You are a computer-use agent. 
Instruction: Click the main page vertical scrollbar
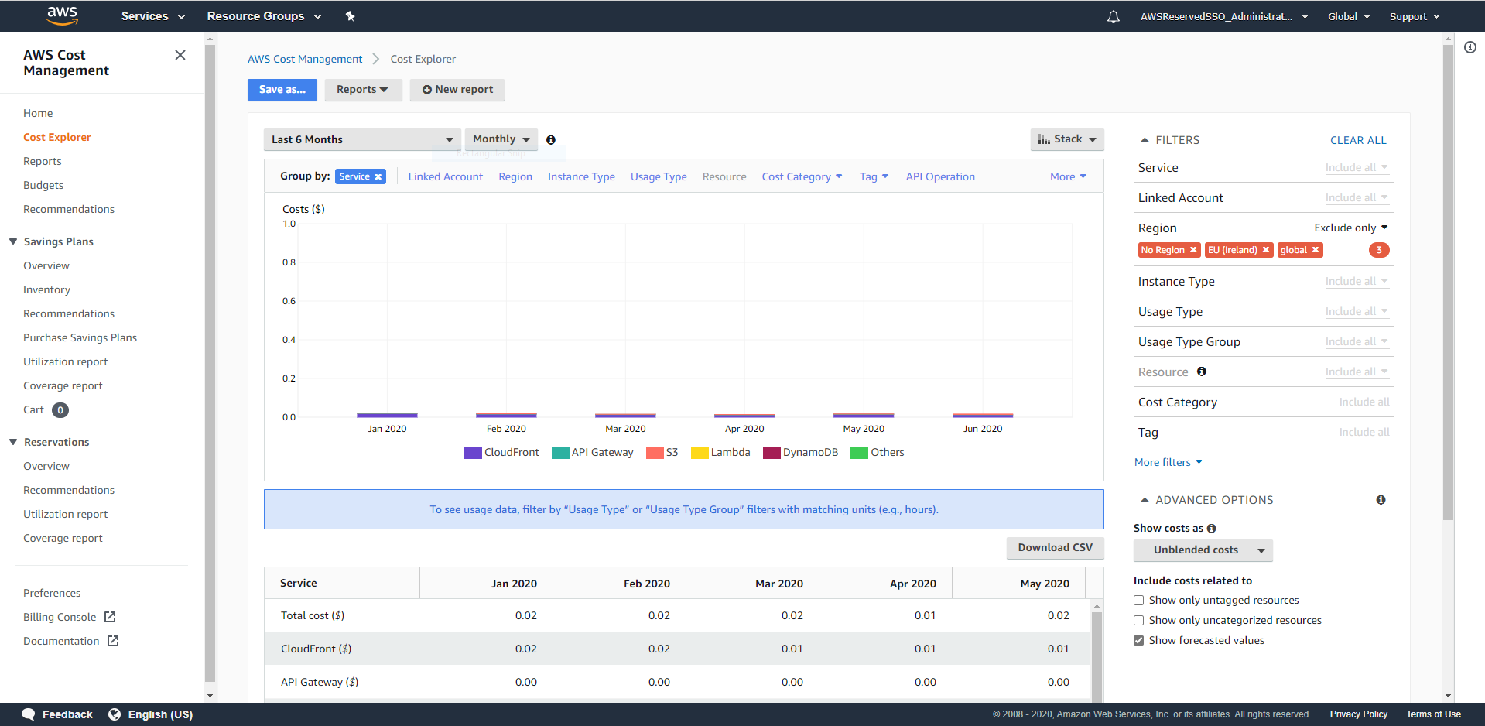click(1448, 283)
